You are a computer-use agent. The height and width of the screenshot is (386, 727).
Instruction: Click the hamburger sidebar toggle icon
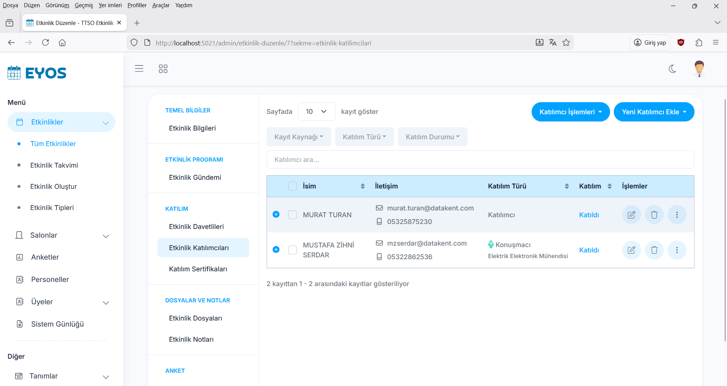(x=139, y=68)
